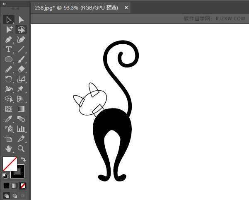Click the Fill color swatch
The image size is (249, 200).
(x=10, y=164)
